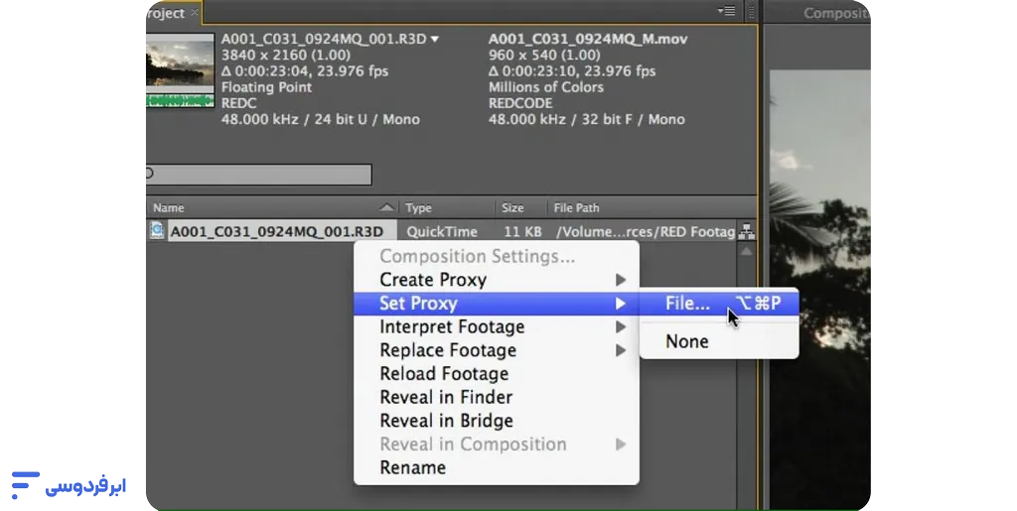Switch to the Composition panel tab
The height and width of the screenshot is (511, 1017).
coord(835,13)
